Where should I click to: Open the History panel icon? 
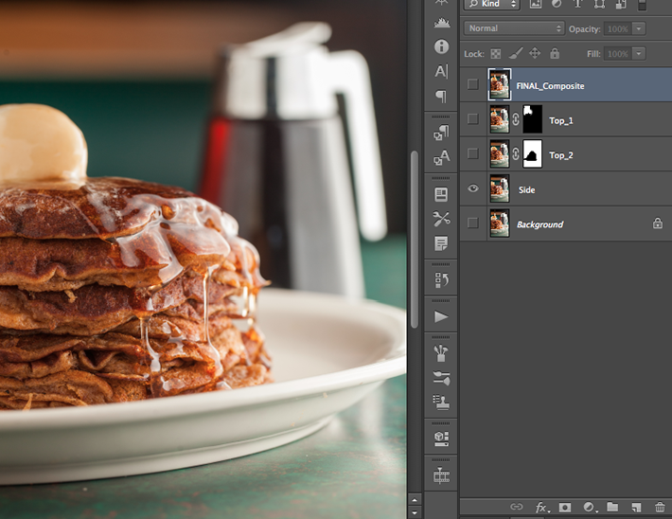click(x=441, y=279)
